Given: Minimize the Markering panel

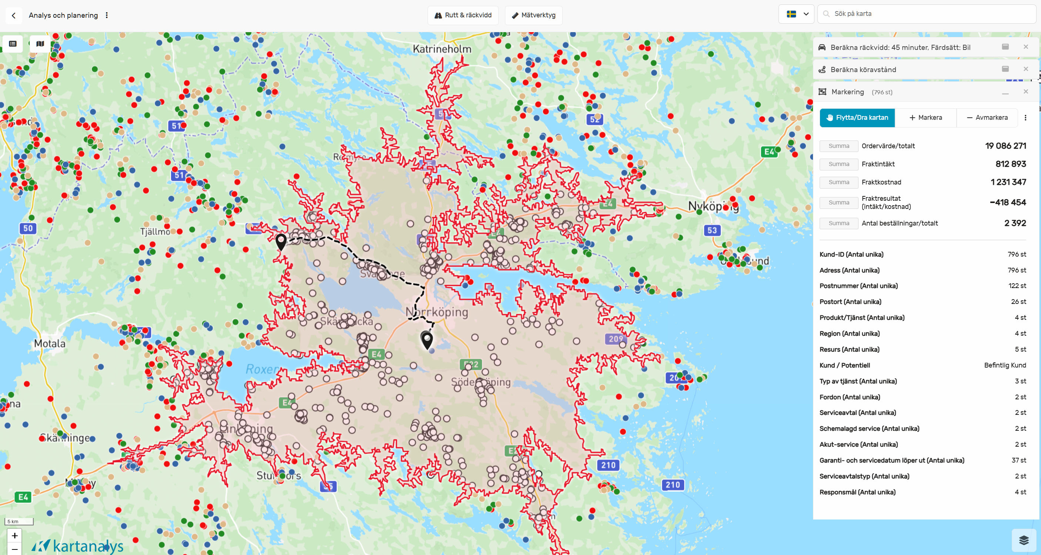Looking at the screenshot, I should tap(1005, 92).
